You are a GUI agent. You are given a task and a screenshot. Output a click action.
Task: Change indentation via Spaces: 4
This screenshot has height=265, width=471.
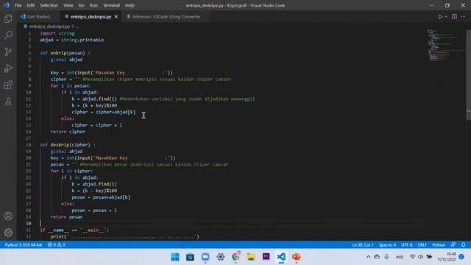[387, 245]
